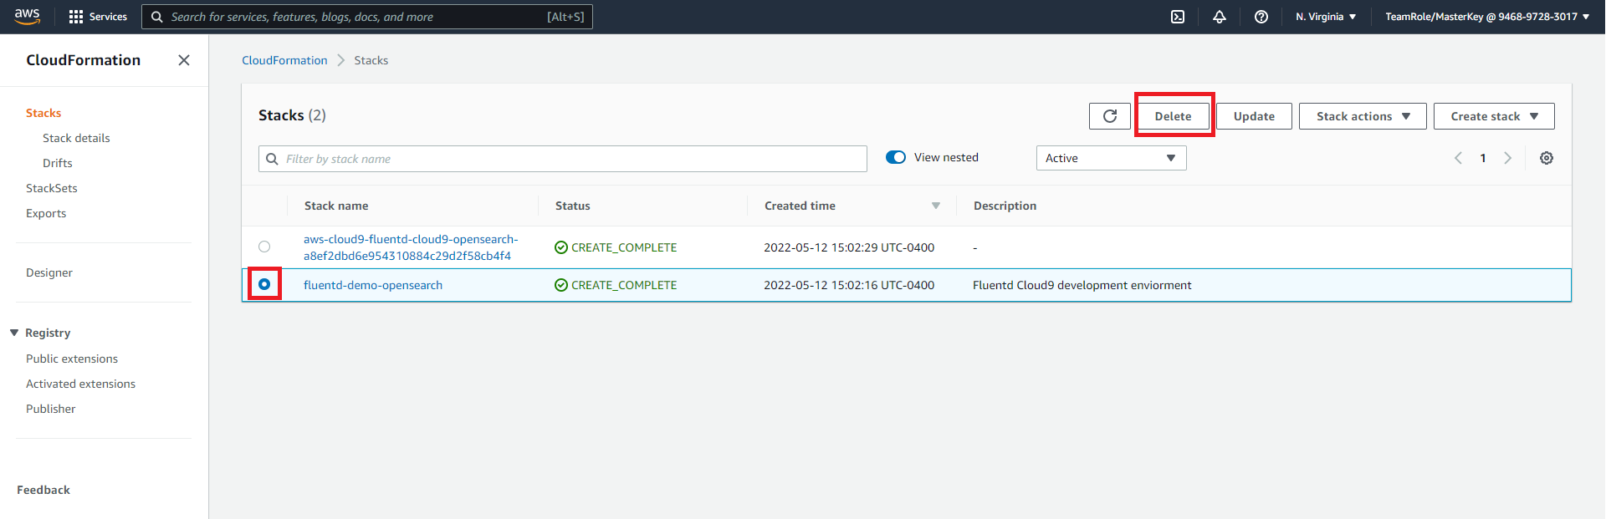Click the top AWS search box
Image resolution: width=1606 pixels, height=519 pixels.
(367, 17)
